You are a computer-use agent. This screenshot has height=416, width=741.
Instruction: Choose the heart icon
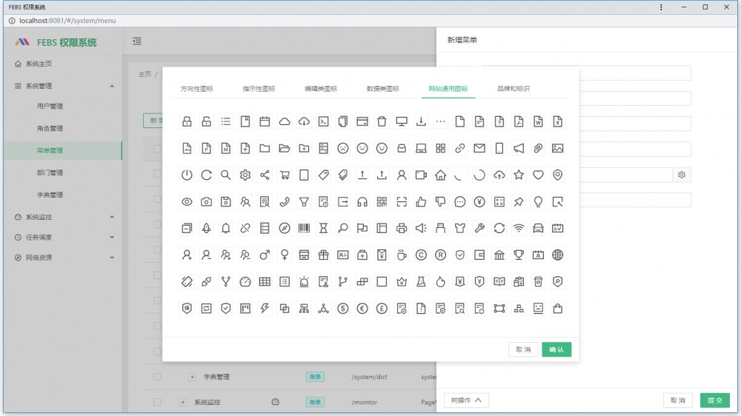pos(538,175)
